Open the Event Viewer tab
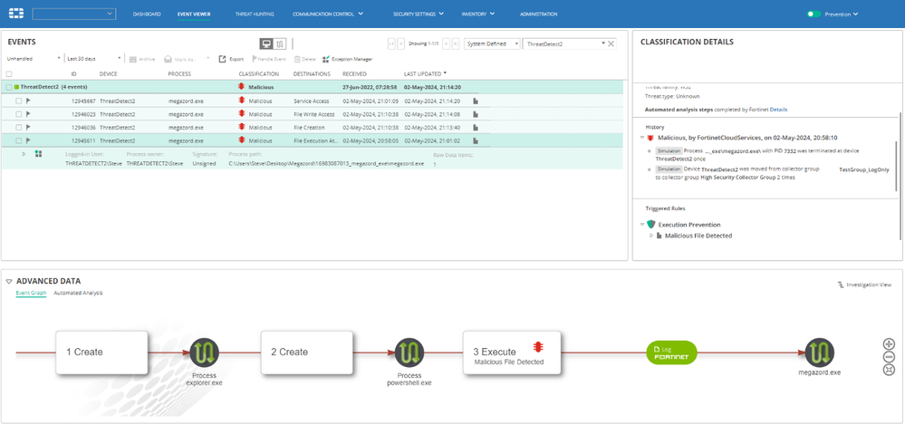The width and height of the screenshot is (905, 425). click(x=194, y=14)
